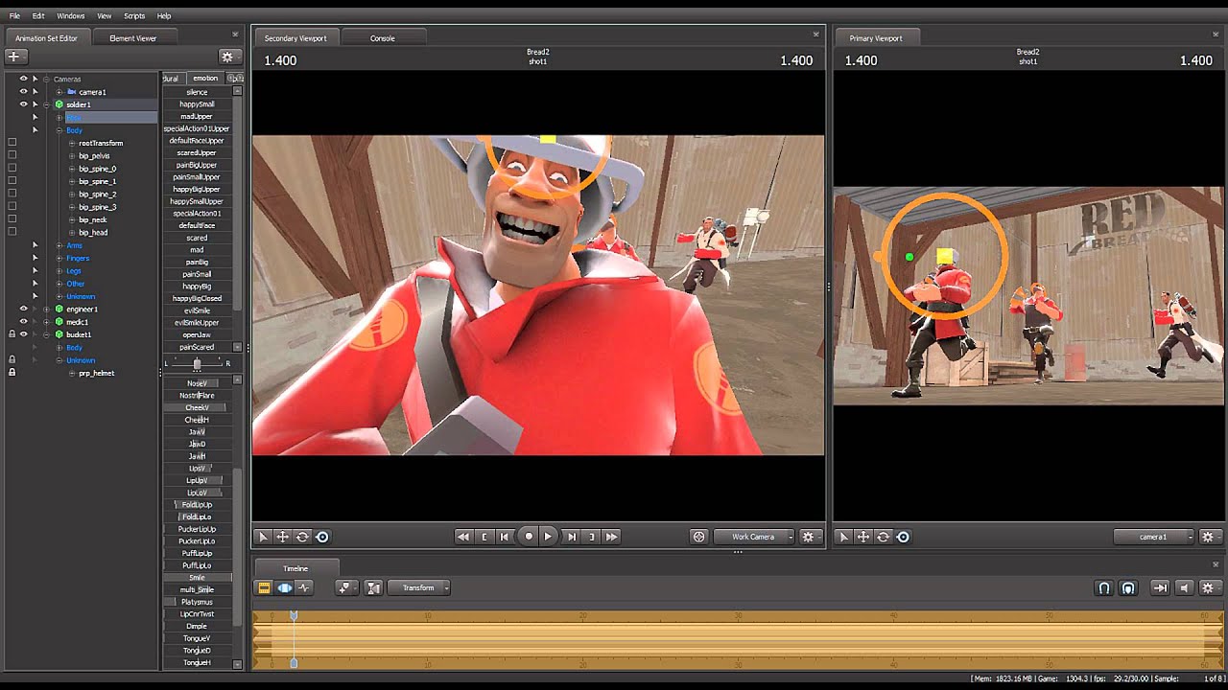Image resolution: width=1228 pixels, height=690 pixels.
Task: Collapse the soldier1 animation set
Action: point(46,104)
